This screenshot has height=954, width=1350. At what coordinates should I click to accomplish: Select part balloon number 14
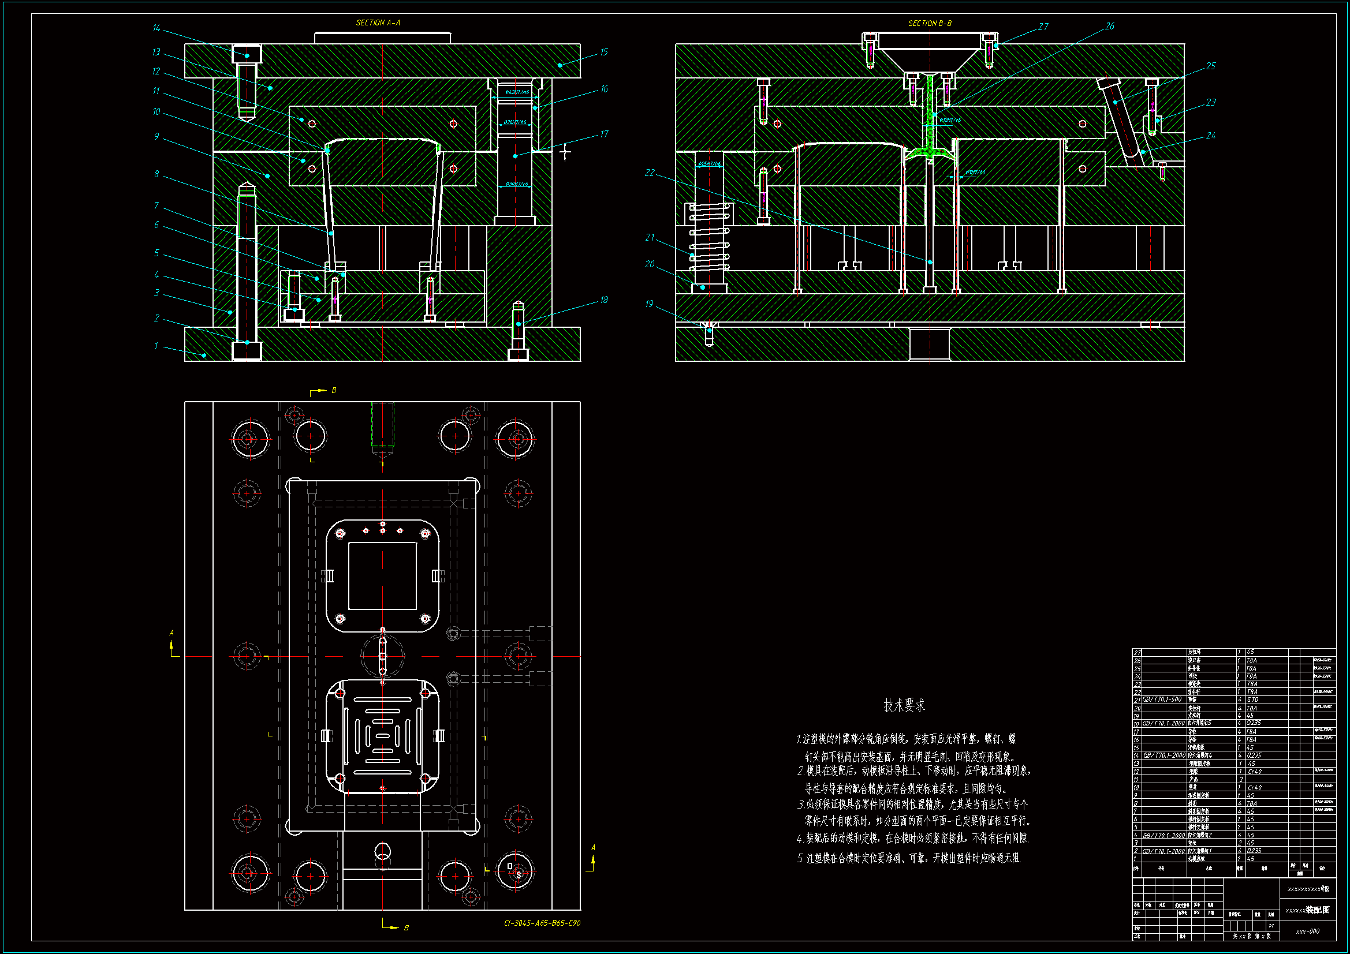pyautogui.click(x=156, y=28)
